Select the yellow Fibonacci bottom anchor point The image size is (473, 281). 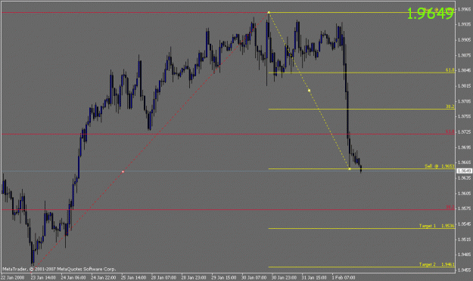[x=350, y=168]
